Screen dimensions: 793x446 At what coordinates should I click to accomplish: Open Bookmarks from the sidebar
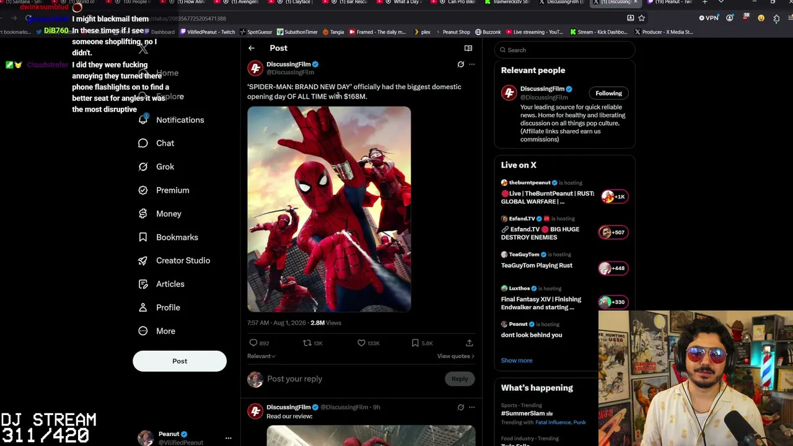(x=168, y=237)
